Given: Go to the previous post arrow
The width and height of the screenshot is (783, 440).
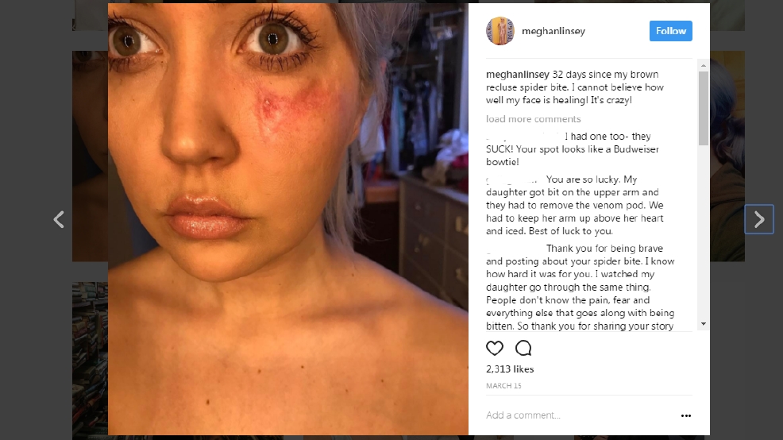Looking at the screenshot, I should 59,219.
